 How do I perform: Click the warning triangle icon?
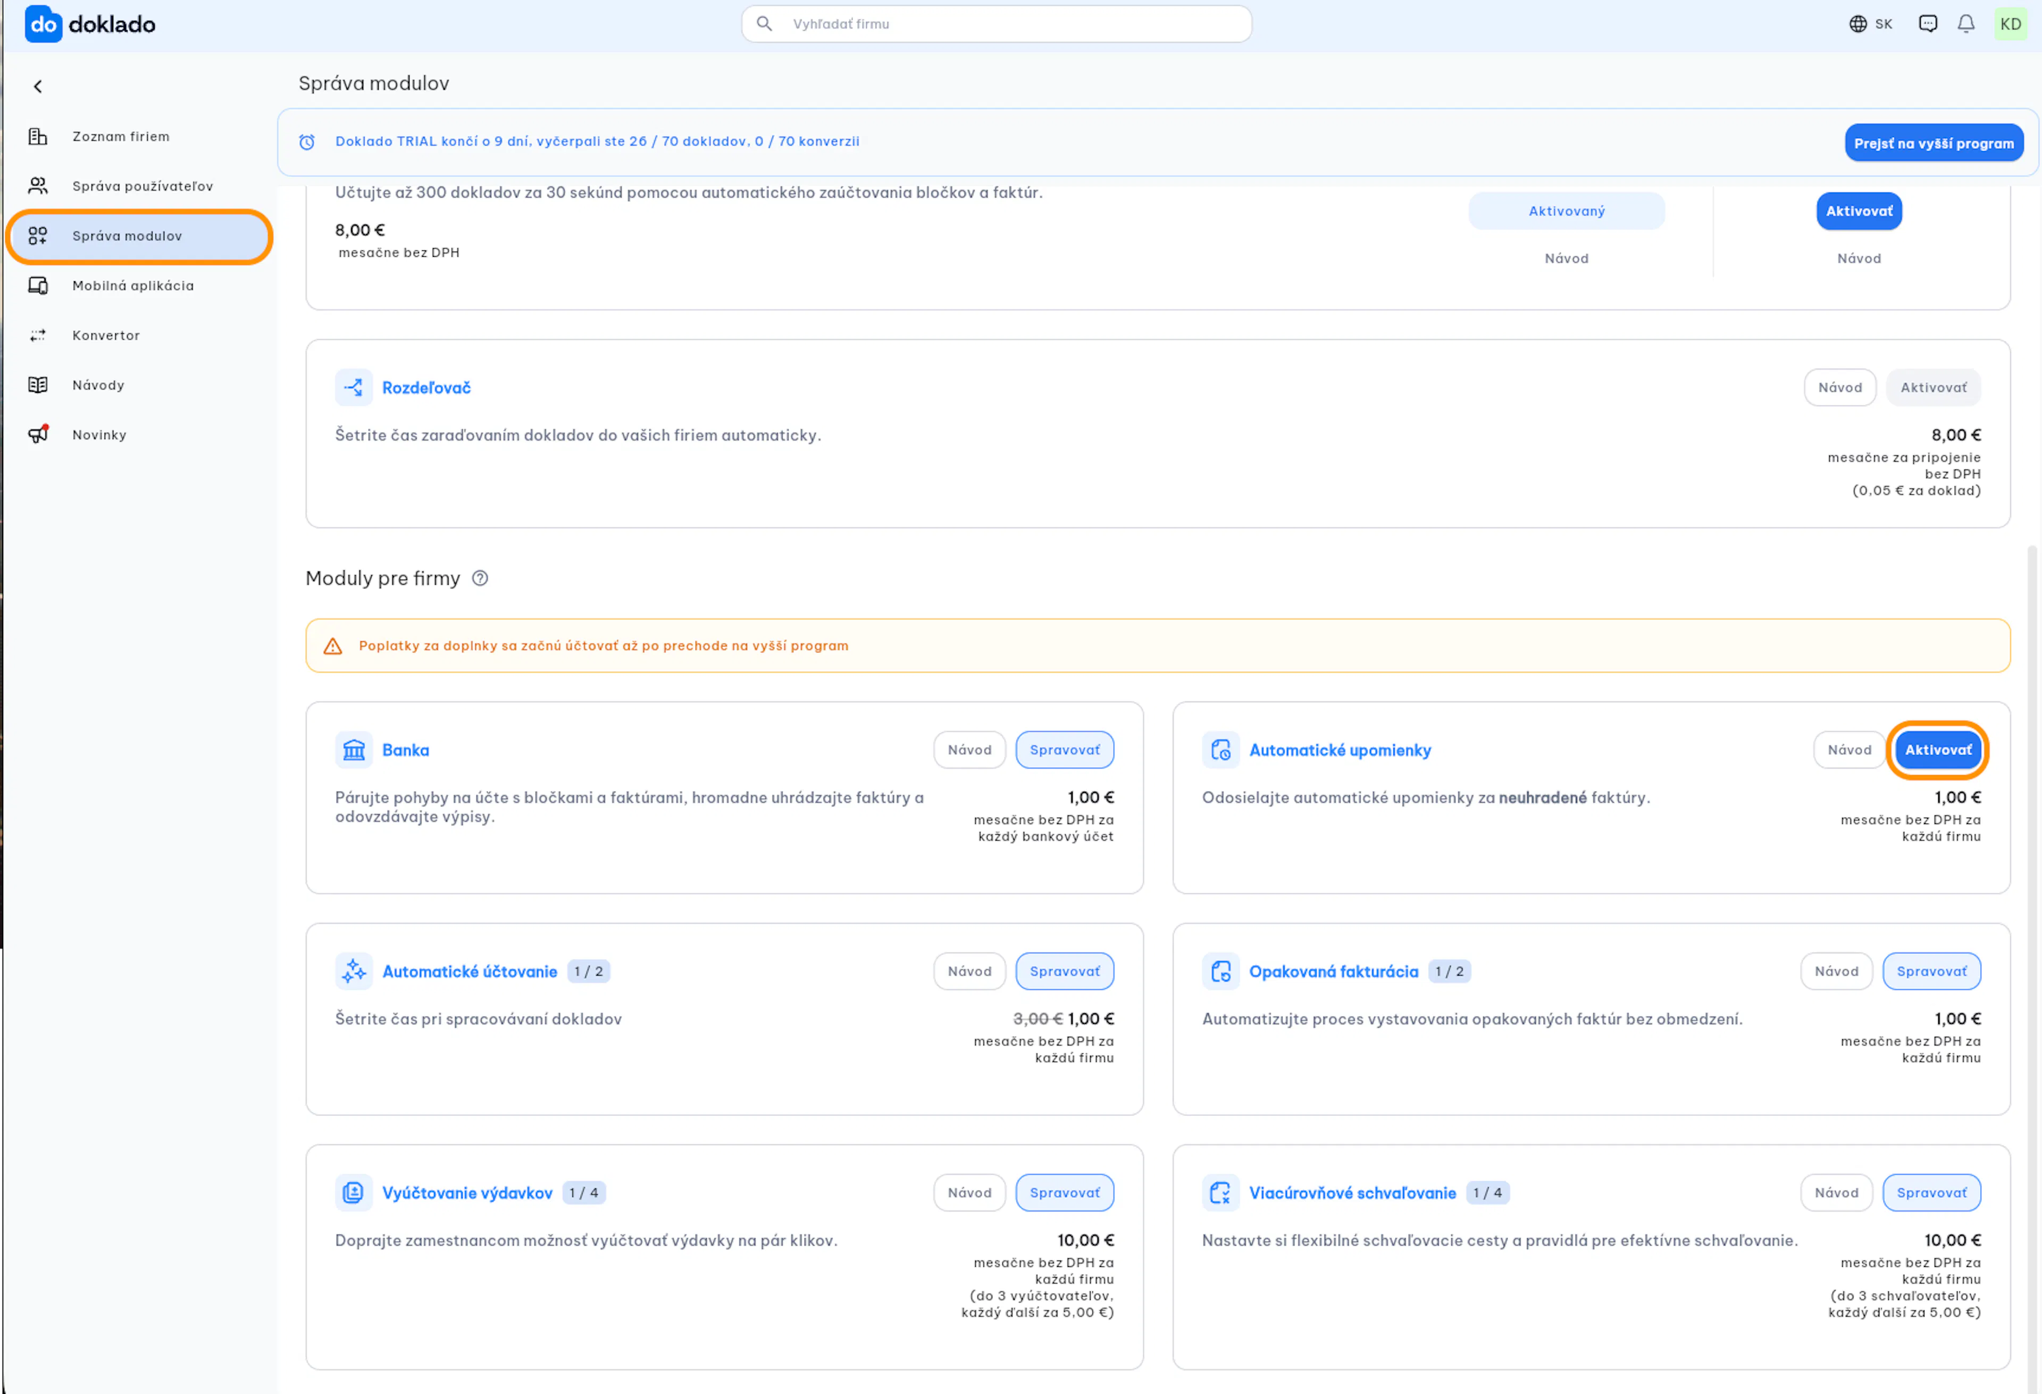click(333, 646)
